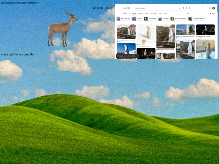Select the Images tab
The image size is (219, 164).
pos(134,13)
